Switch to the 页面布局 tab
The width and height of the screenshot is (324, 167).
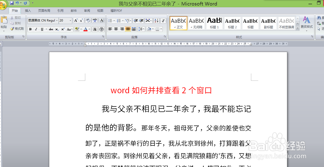click(x=44, y=11)
